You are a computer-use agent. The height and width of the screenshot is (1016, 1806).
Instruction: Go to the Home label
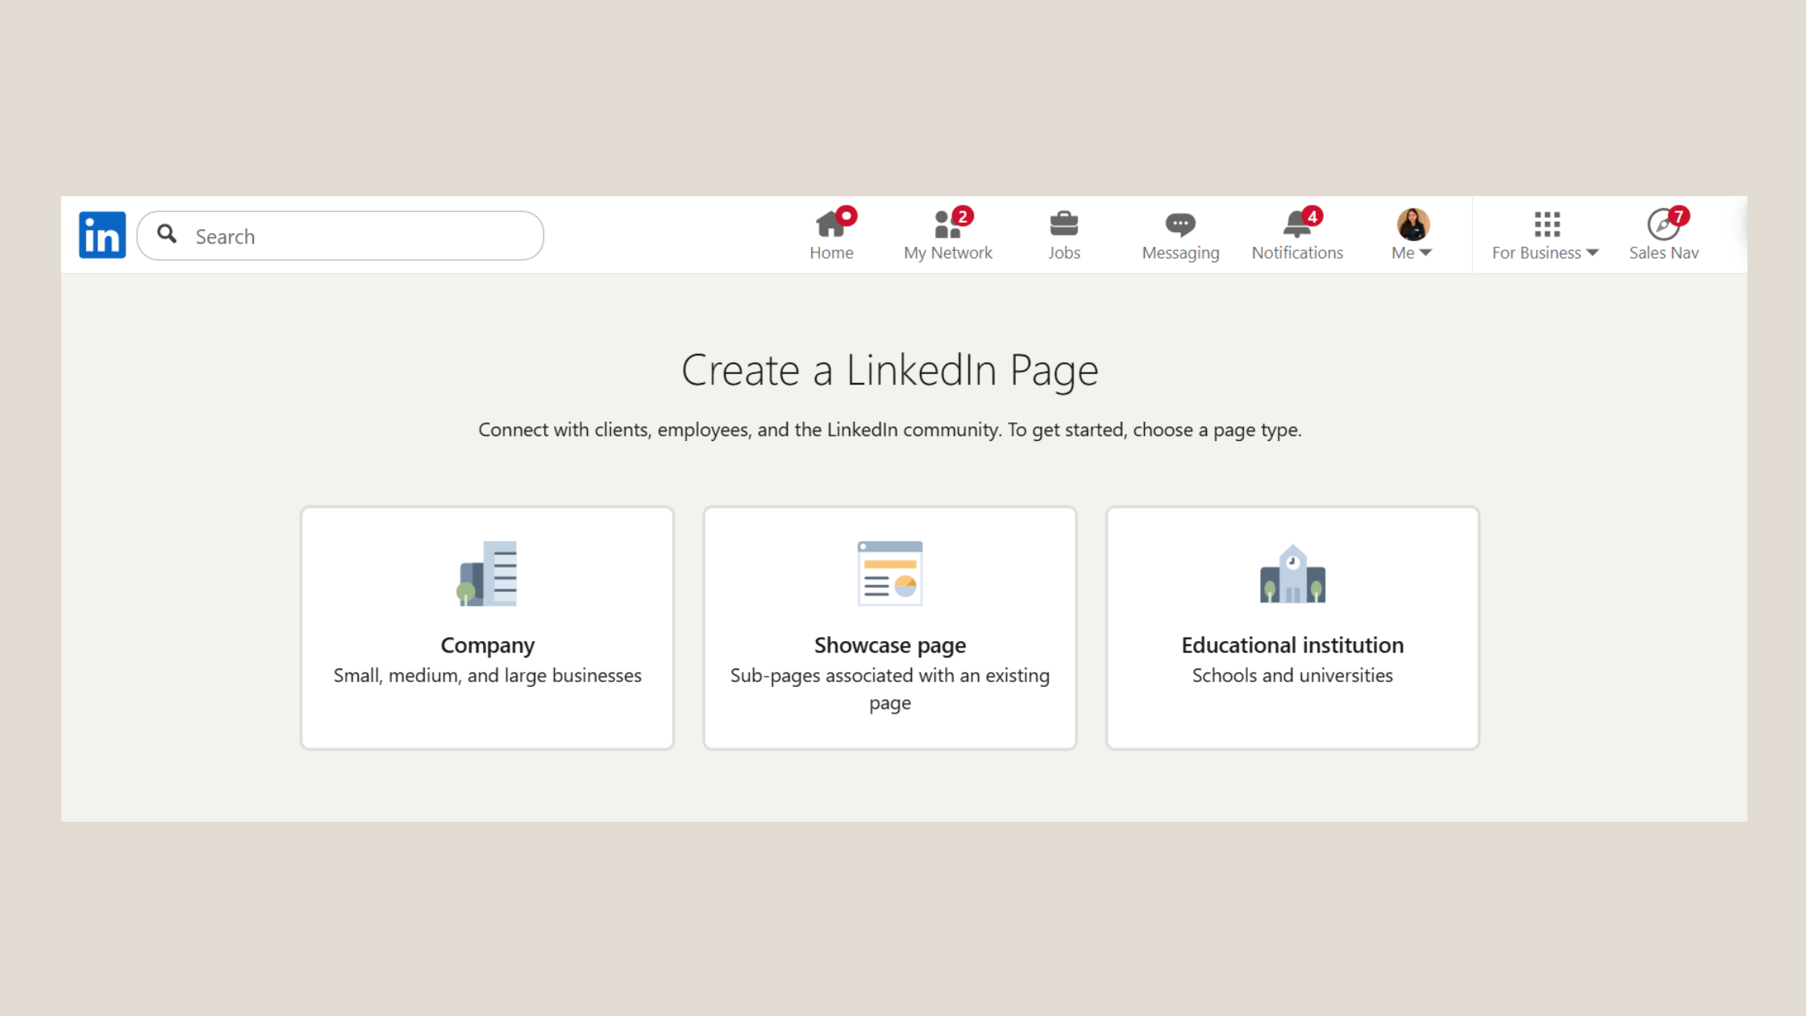pos(831,253)
